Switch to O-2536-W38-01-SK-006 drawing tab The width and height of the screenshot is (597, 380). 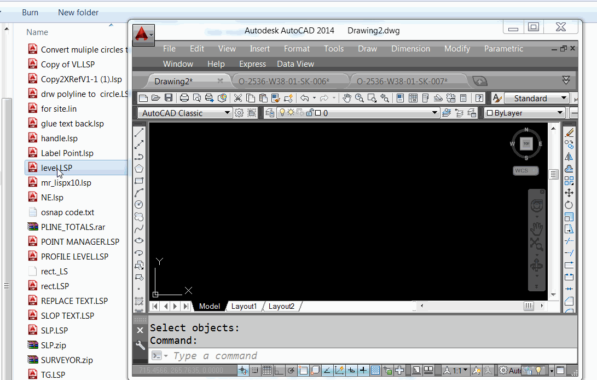click(x=283, y=81)
